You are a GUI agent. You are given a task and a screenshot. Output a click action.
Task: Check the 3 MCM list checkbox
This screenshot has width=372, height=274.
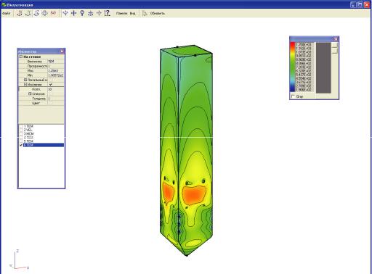click(x=21, y=133)
